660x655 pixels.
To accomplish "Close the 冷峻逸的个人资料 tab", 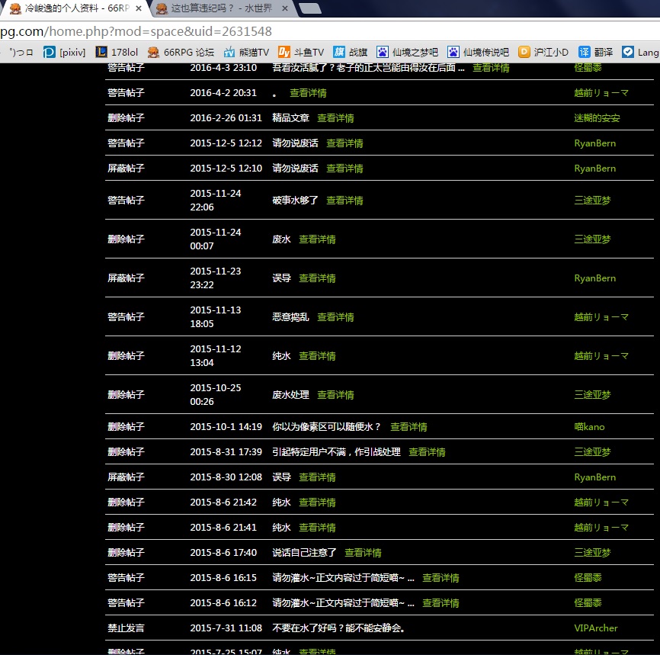I will coord(139,8).
